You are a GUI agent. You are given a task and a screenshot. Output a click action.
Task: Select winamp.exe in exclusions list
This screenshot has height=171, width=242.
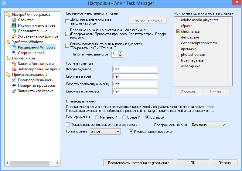coord(190,66)
